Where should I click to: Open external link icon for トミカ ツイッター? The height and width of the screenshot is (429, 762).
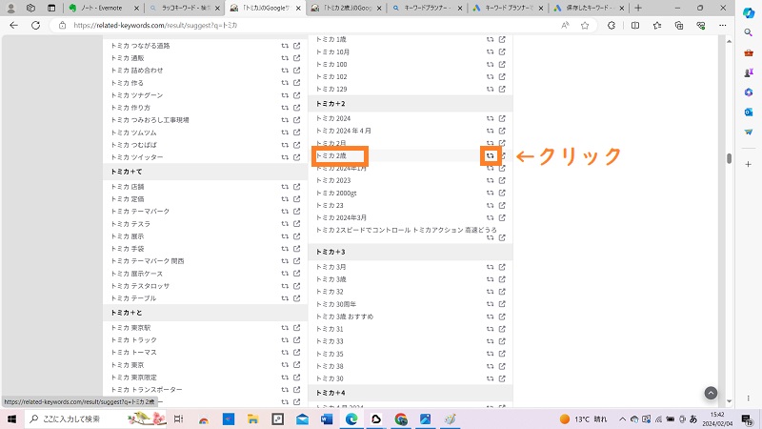[296, 157]
